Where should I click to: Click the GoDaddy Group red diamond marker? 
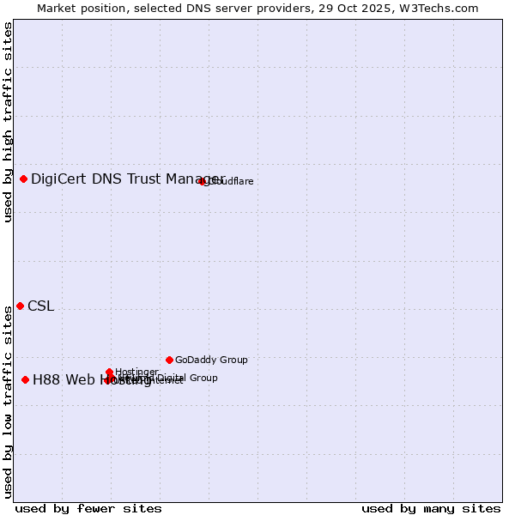169,360
